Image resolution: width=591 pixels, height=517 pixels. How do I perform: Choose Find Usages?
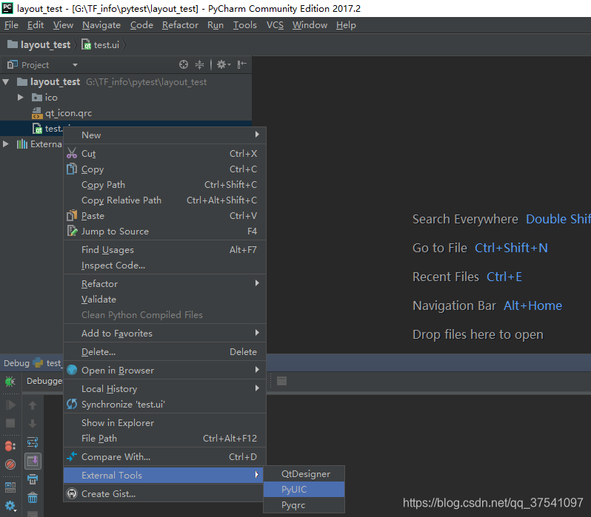[164, 250]
